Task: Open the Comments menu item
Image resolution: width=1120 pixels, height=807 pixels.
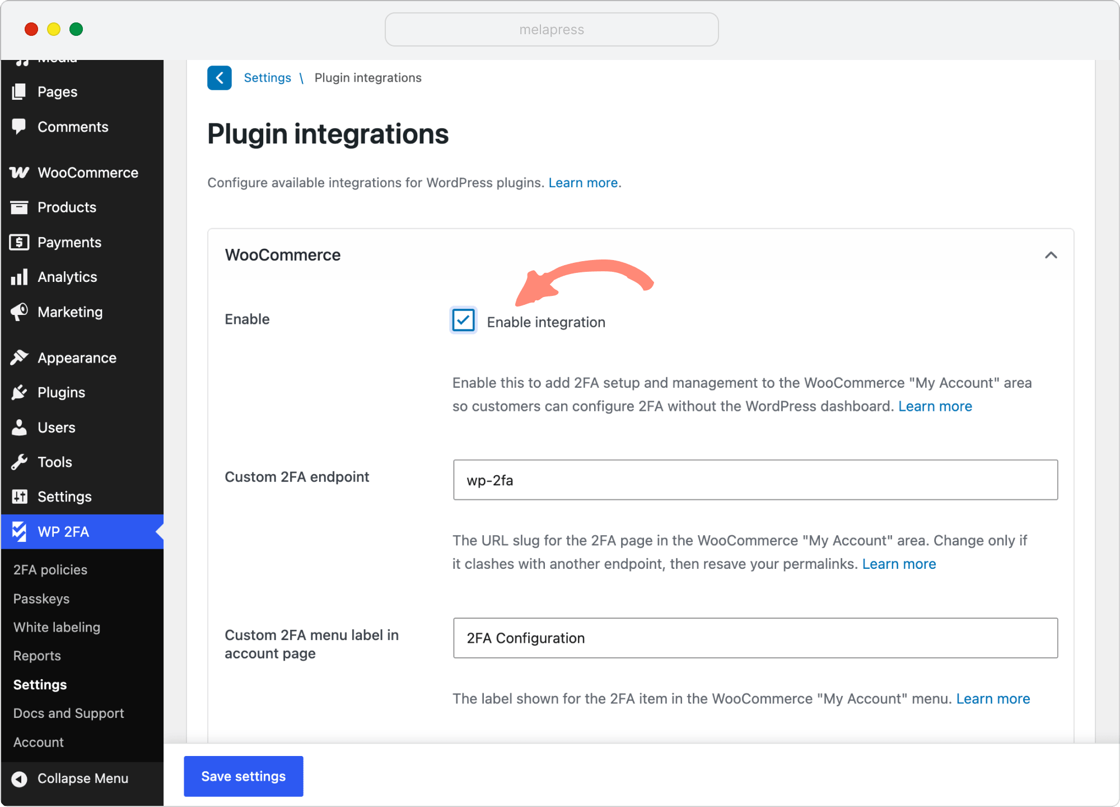Action: (x=82, y=127)
